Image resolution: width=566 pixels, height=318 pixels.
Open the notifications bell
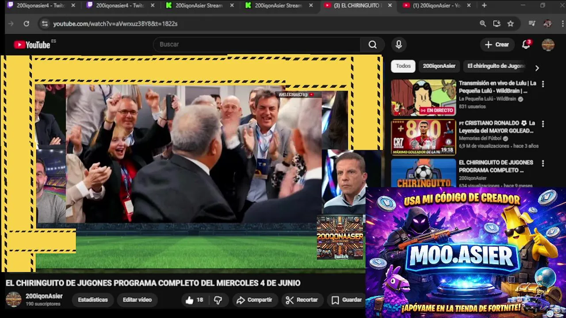[526, 45]
